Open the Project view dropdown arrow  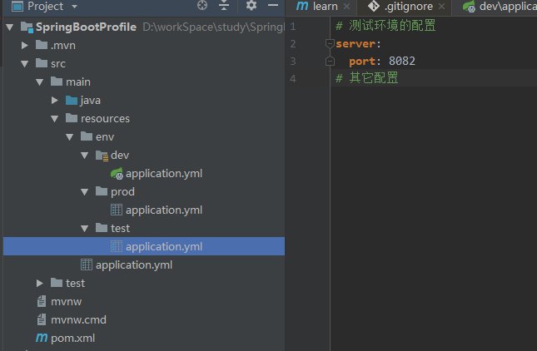[x=75, y=7]
